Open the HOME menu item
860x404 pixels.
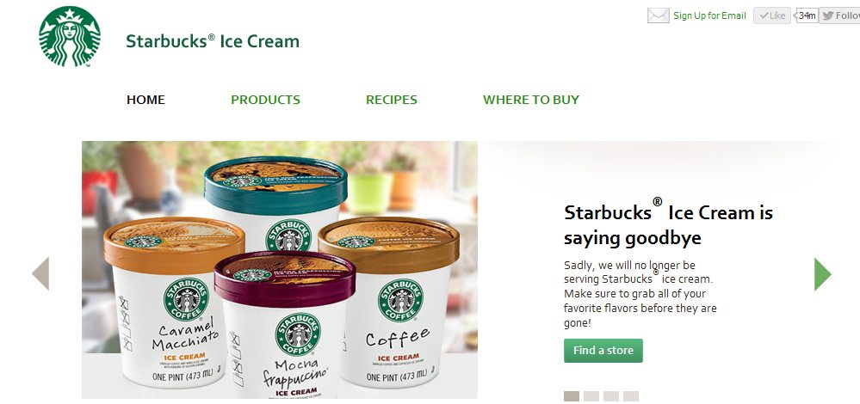(x=145, y=100)
